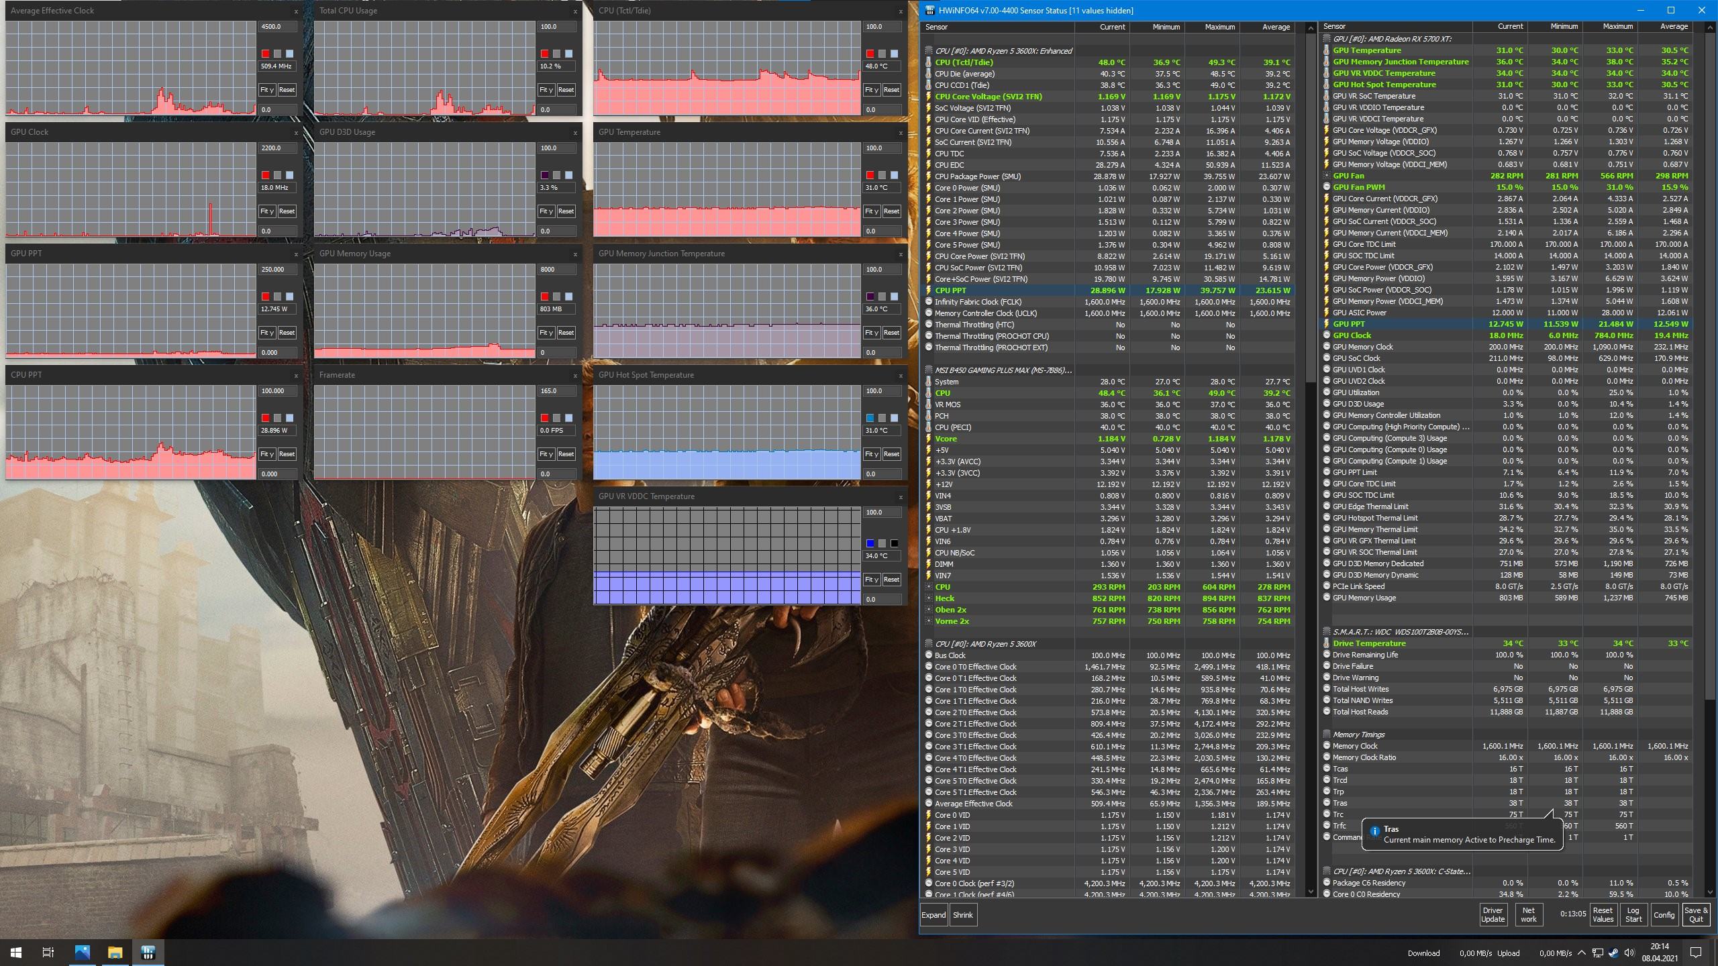
Task: Collapse CPU [#0]: AMD Ryzen 5 3600X: C-State group
Action: coord(1327,871)
